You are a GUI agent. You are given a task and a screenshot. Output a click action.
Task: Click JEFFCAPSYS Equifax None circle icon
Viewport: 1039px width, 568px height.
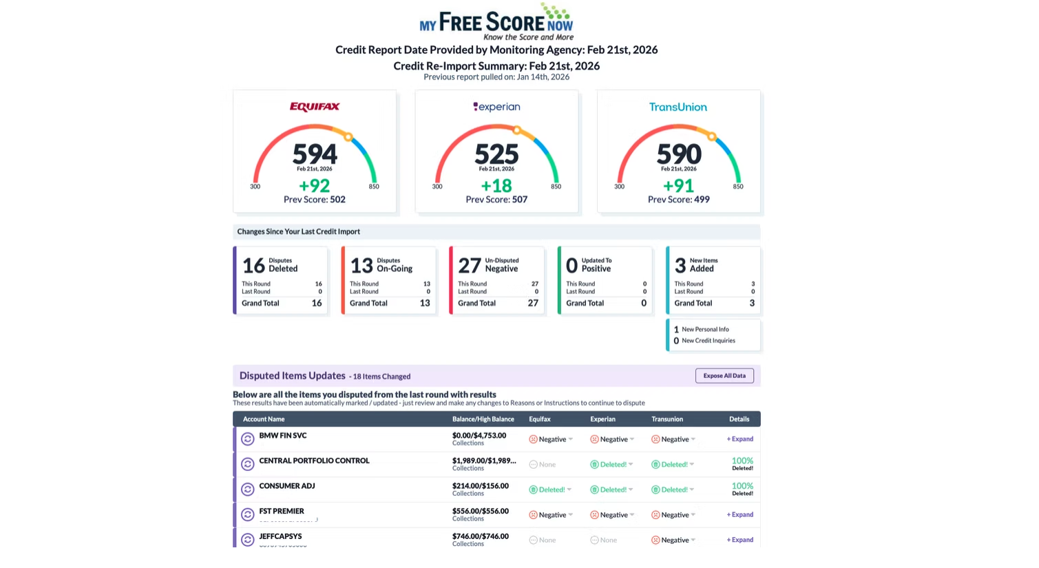(533, 540)
